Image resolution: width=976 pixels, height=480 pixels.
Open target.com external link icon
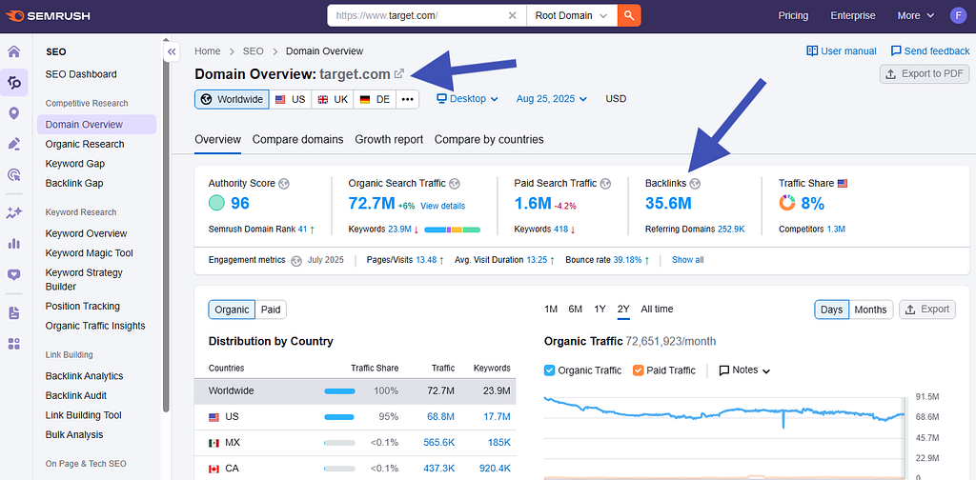[x=399, y=74]
